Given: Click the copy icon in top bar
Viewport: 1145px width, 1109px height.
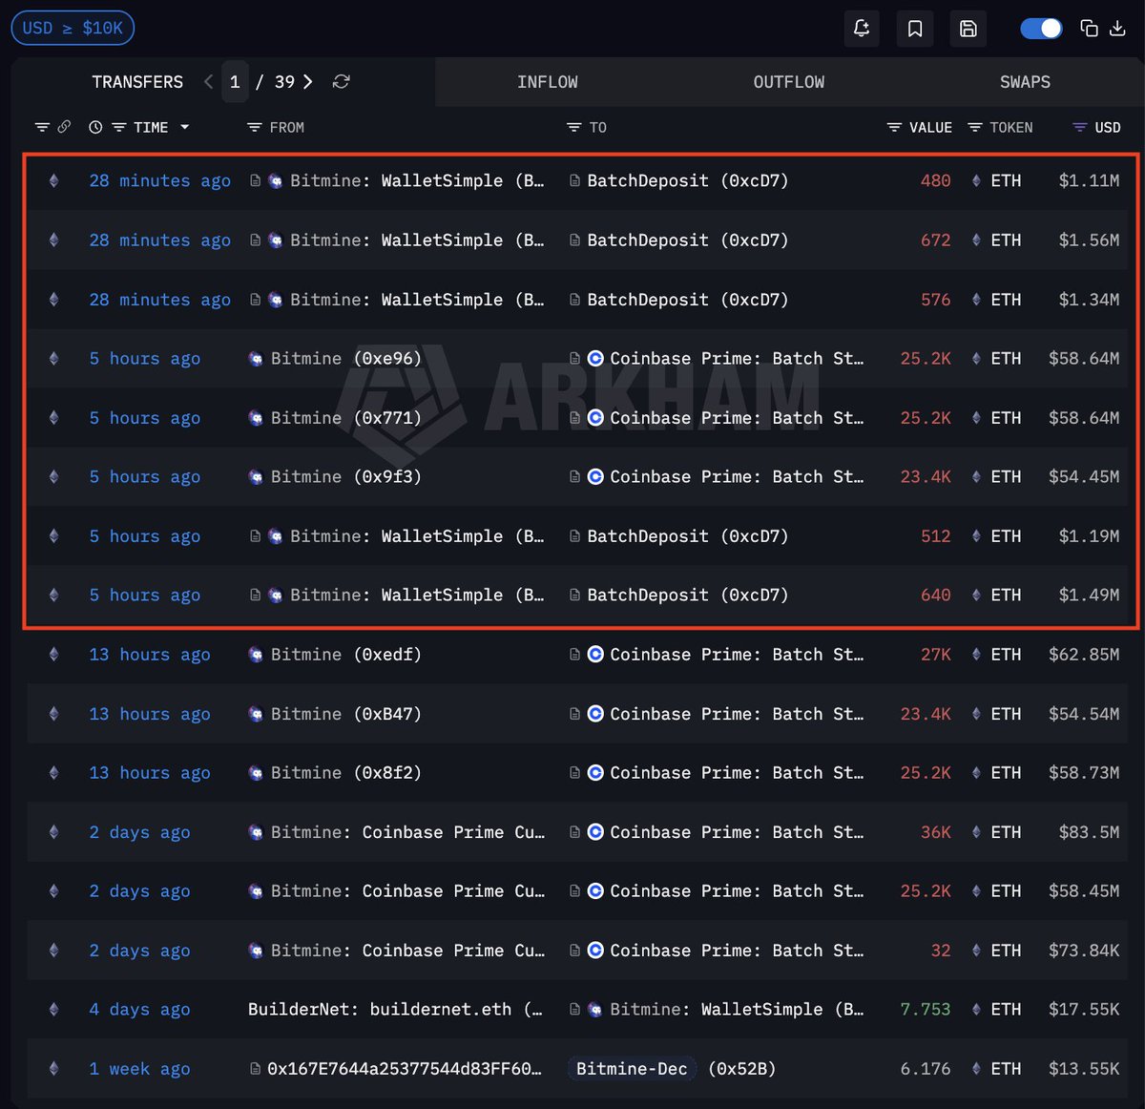Looking at the screenshot, I should click(1089, 29).
